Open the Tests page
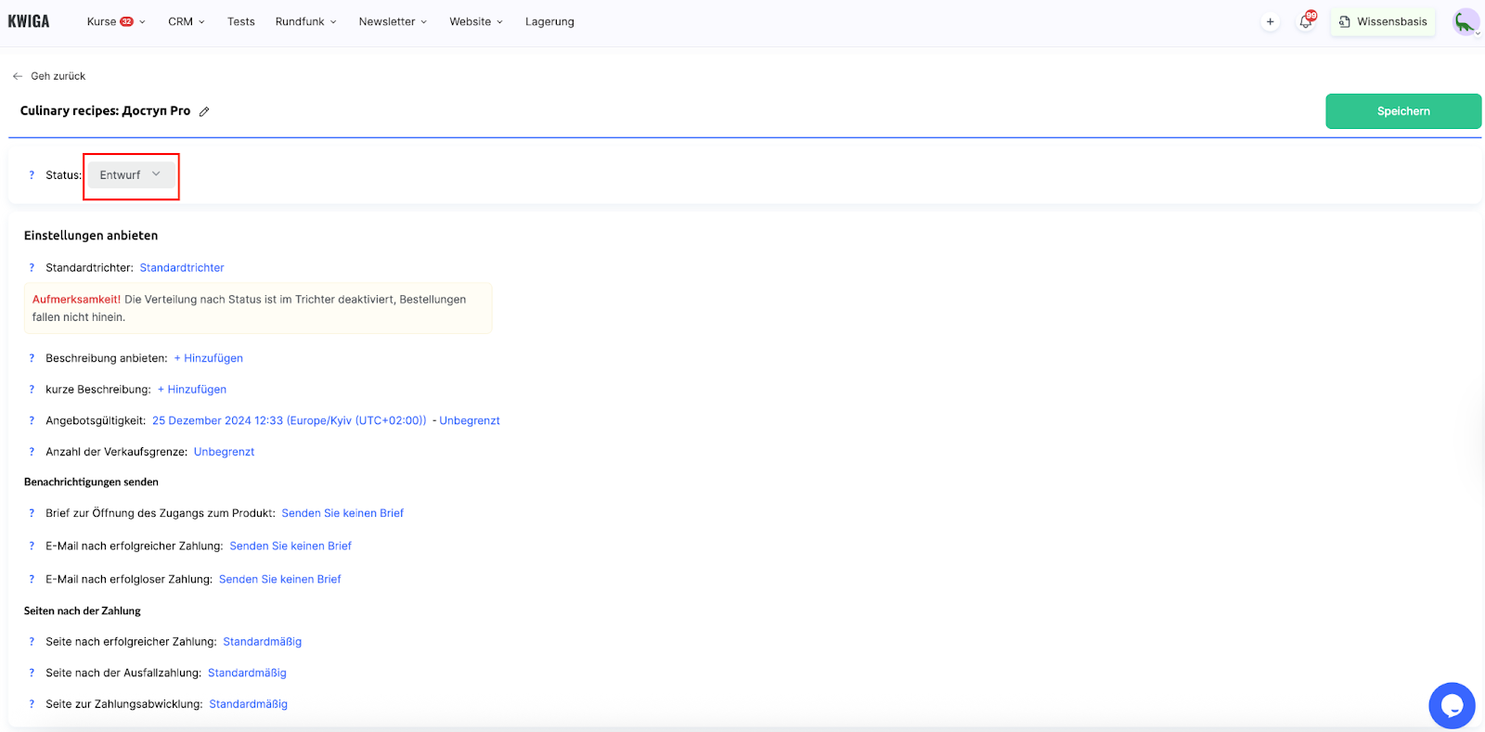This screenshot has height=732, width=1485. click(x=241, y=21)
